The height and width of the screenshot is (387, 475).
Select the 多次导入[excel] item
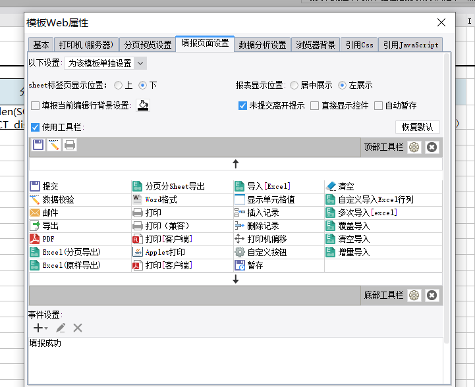click(383, 213)
